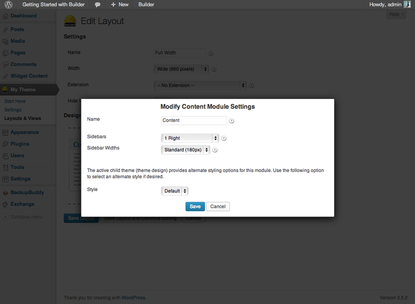The image size is (415, 304).
Task: Open Media in sidebar menu
Action: click(x=18, y=41)
